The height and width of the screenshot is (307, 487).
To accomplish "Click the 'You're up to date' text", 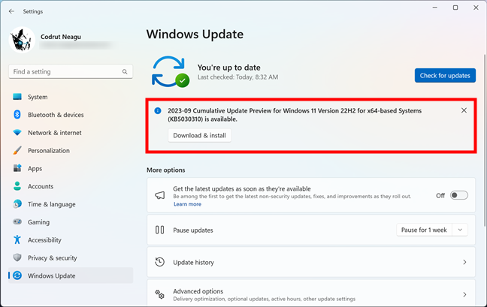I will click(229, 68).
